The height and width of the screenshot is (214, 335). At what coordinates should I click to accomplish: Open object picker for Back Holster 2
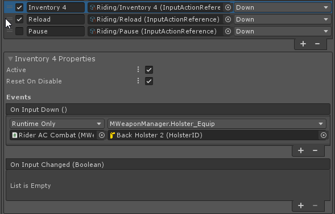324,135
